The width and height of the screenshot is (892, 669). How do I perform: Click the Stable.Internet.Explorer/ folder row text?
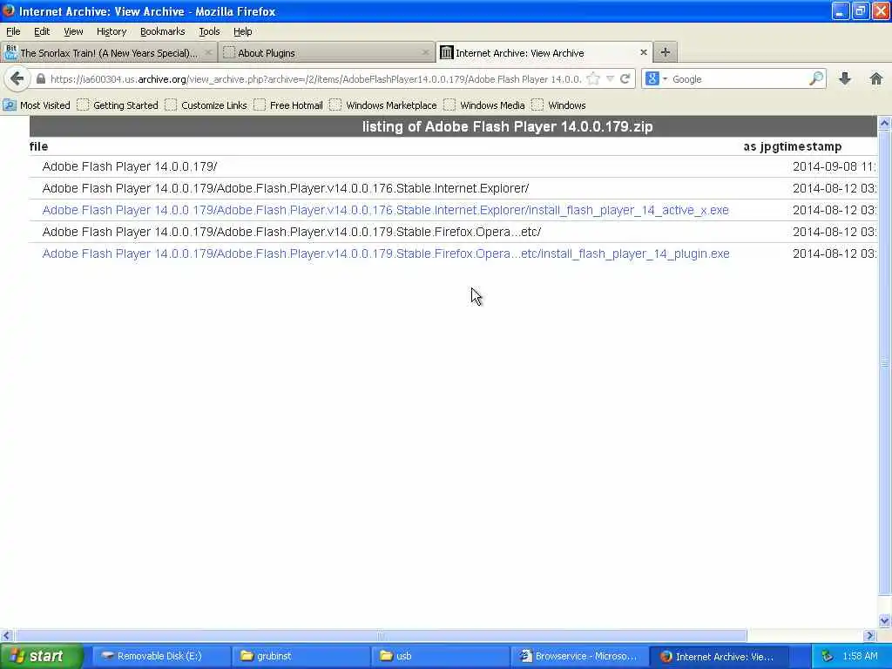point(286,188)
